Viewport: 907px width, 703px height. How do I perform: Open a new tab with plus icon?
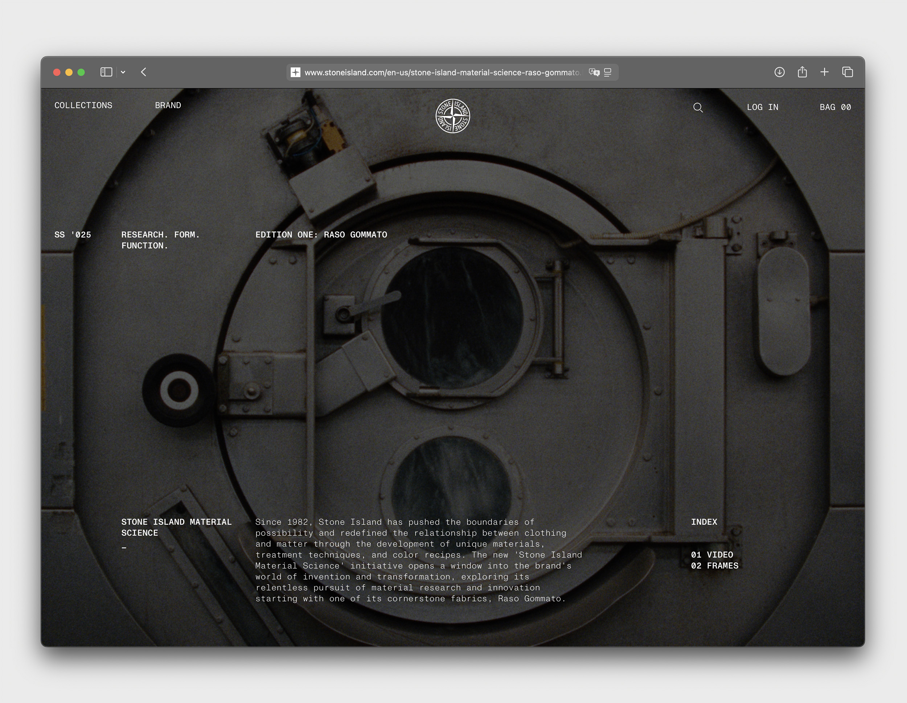[x=824, y=72]
